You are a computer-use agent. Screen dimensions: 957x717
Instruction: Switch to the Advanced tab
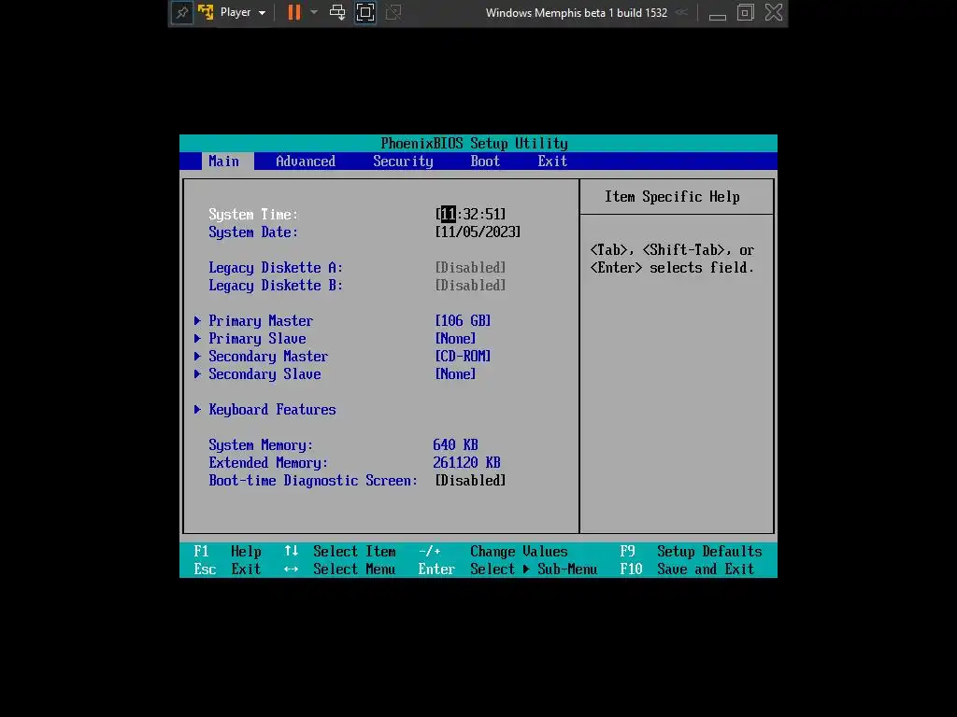(x=306, y=161)
